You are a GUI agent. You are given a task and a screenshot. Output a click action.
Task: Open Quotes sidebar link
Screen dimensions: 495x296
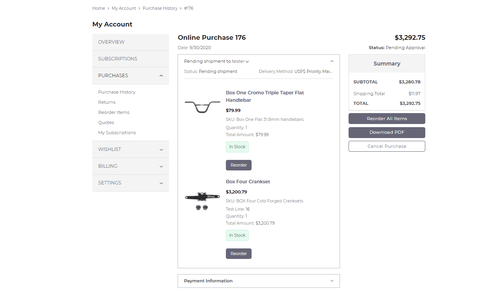point(106,122)
